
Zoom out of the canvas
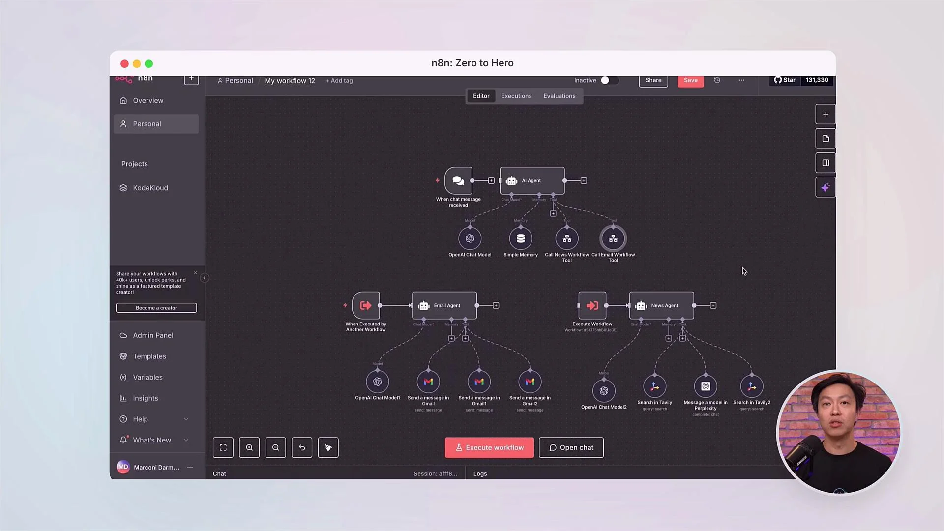(276, 447)
